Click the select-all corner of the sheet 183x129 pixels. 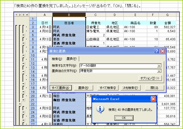click(x=33, y=15)
